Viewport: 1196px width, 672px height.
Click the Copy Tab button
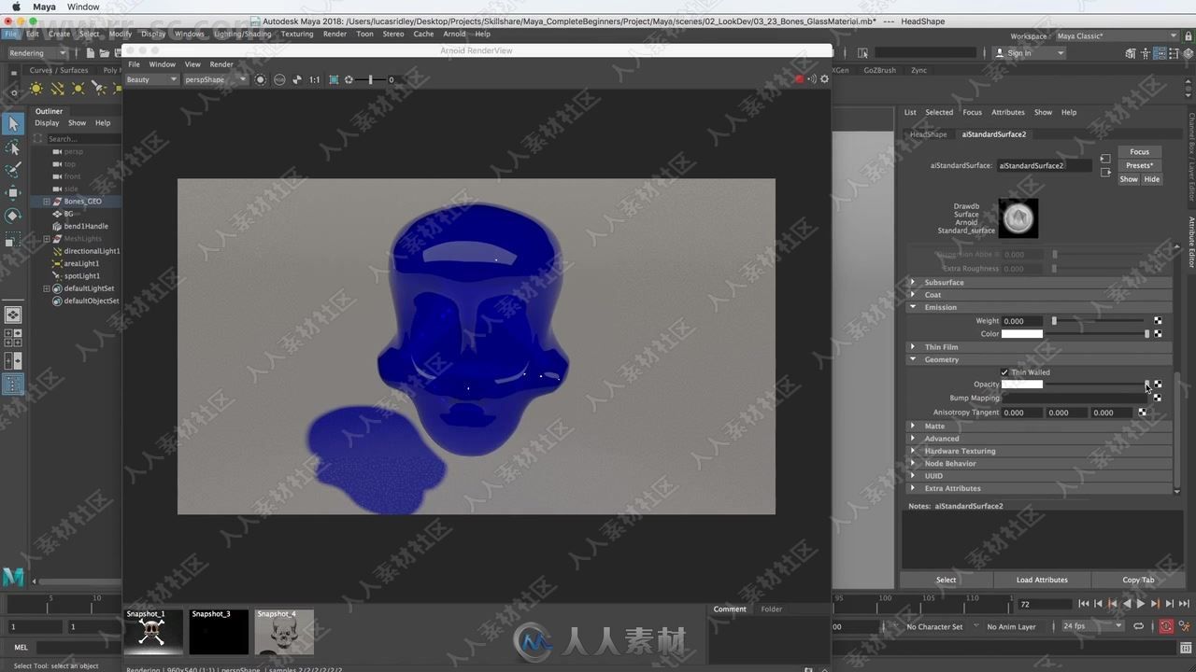click(1138, 580)
